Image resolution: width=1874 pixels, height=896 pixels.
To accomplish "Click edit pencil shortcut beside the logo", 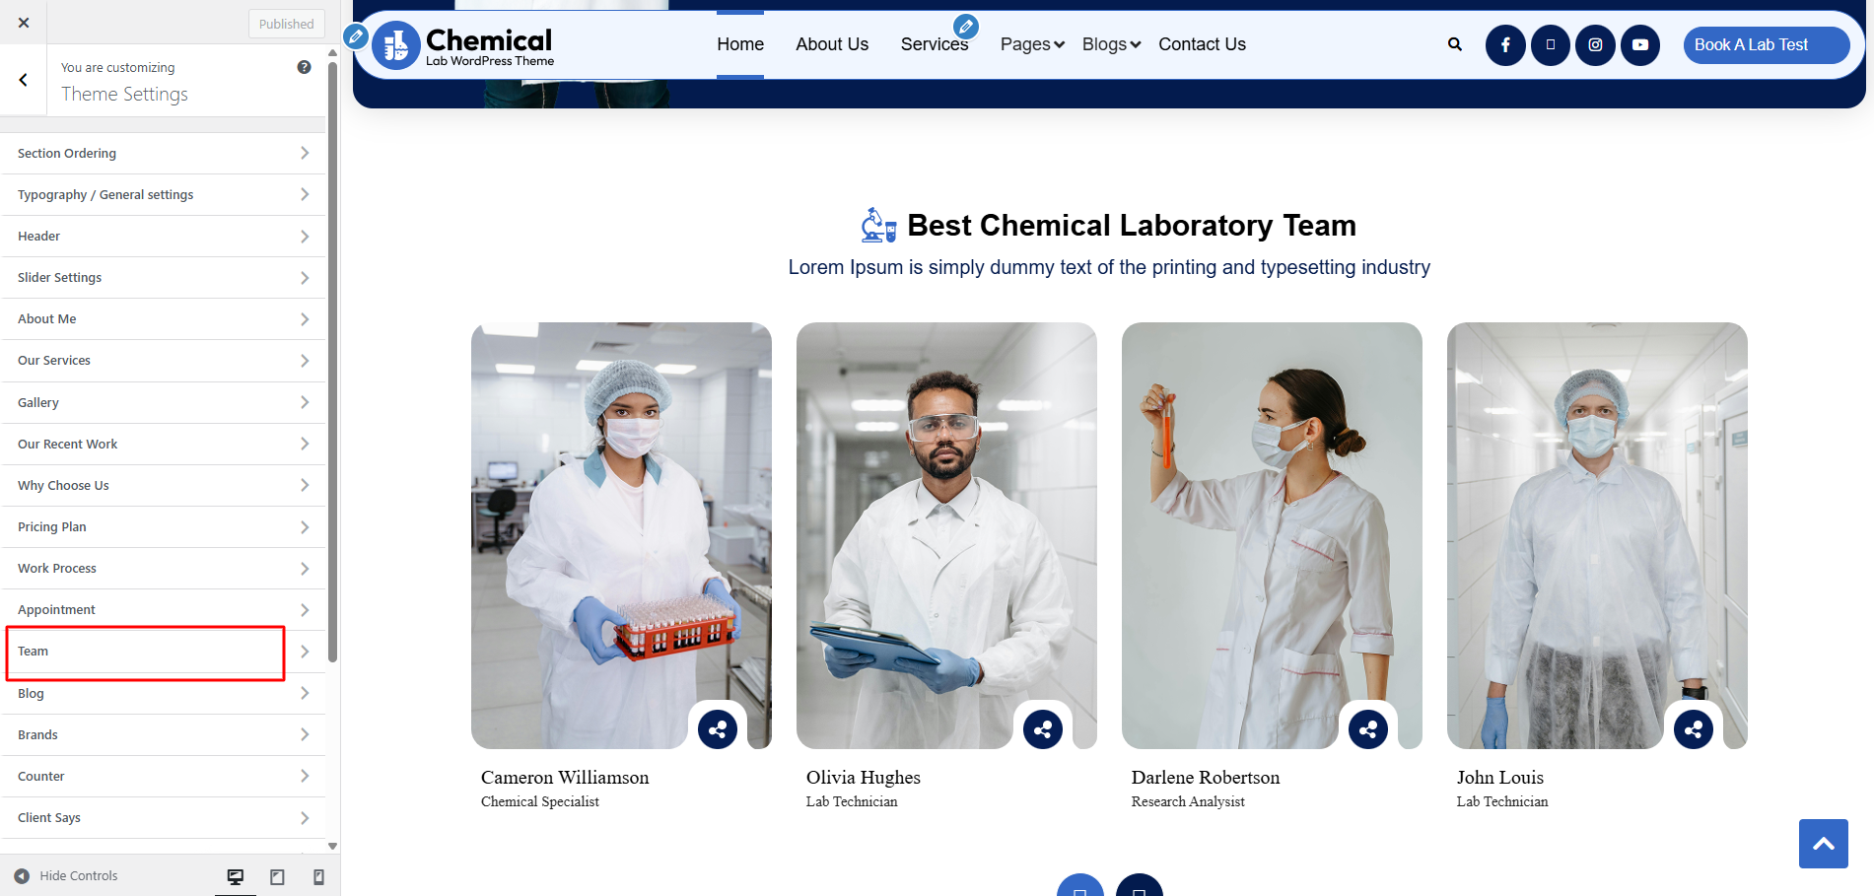I will (x=356, y=37).
